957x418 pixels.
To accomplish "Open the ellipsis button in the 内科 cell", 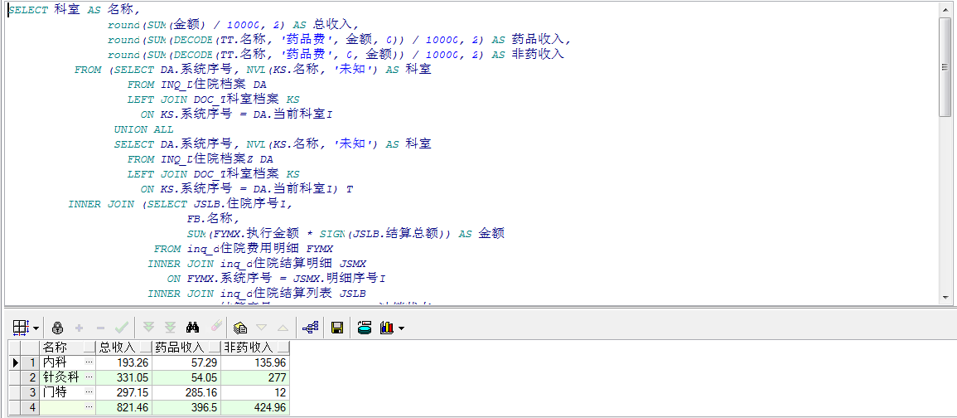I will (x=89, y=362).
